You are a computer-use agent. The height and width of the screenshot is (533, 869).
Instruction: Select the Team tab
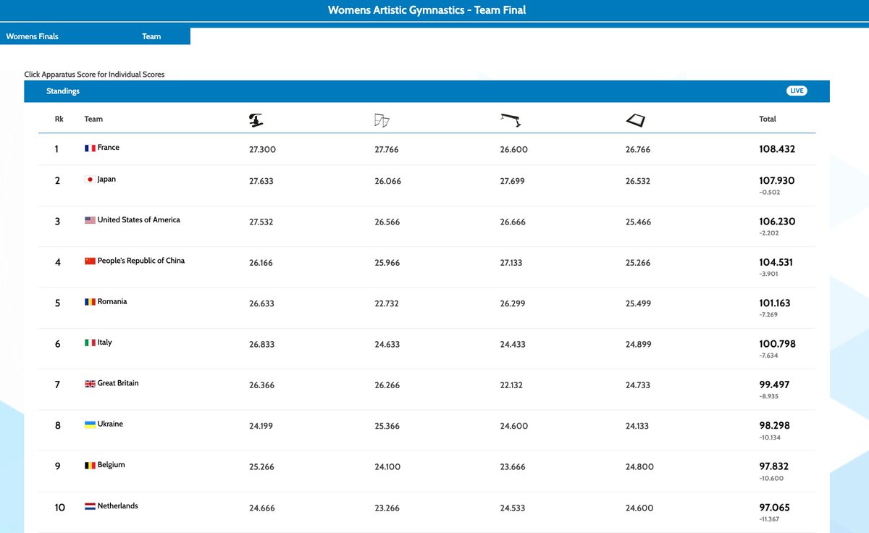pos(151,35)
